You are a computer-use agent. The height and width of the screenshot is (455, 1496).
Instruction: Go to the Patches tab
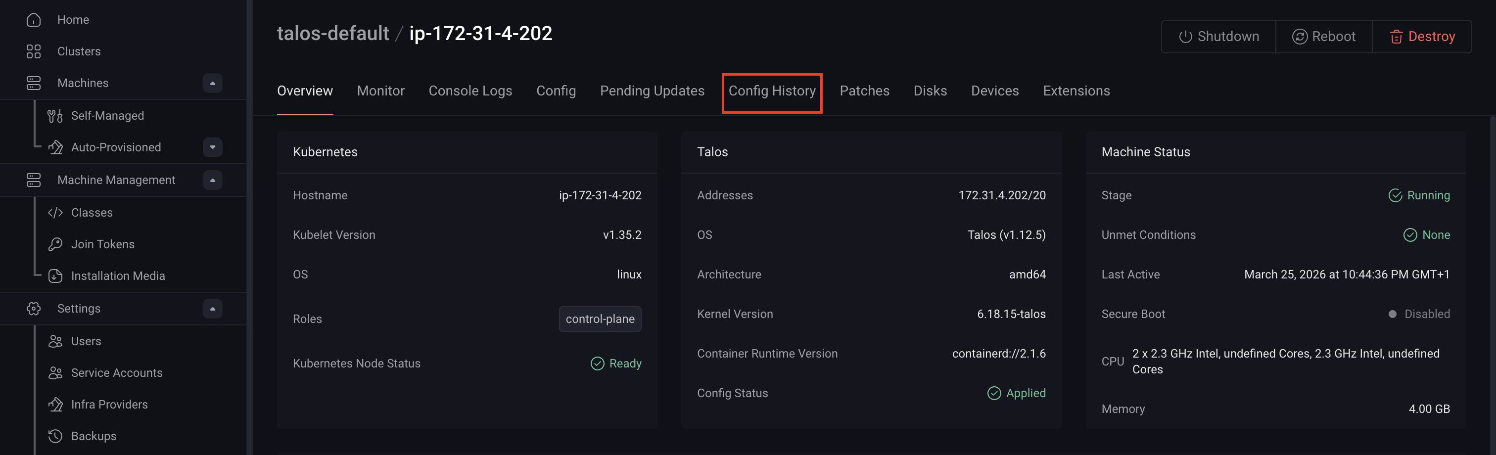tap(864, 91)
